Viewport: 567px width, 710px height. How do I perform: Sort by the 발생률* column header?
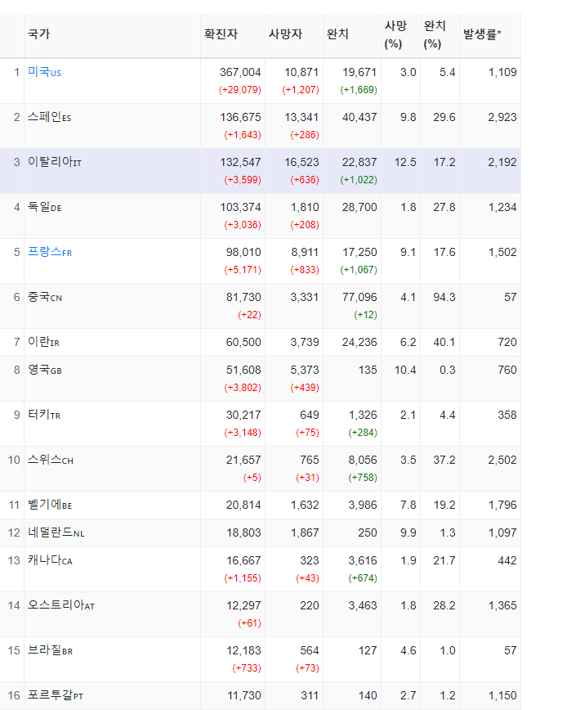click(x=482, y=34)
